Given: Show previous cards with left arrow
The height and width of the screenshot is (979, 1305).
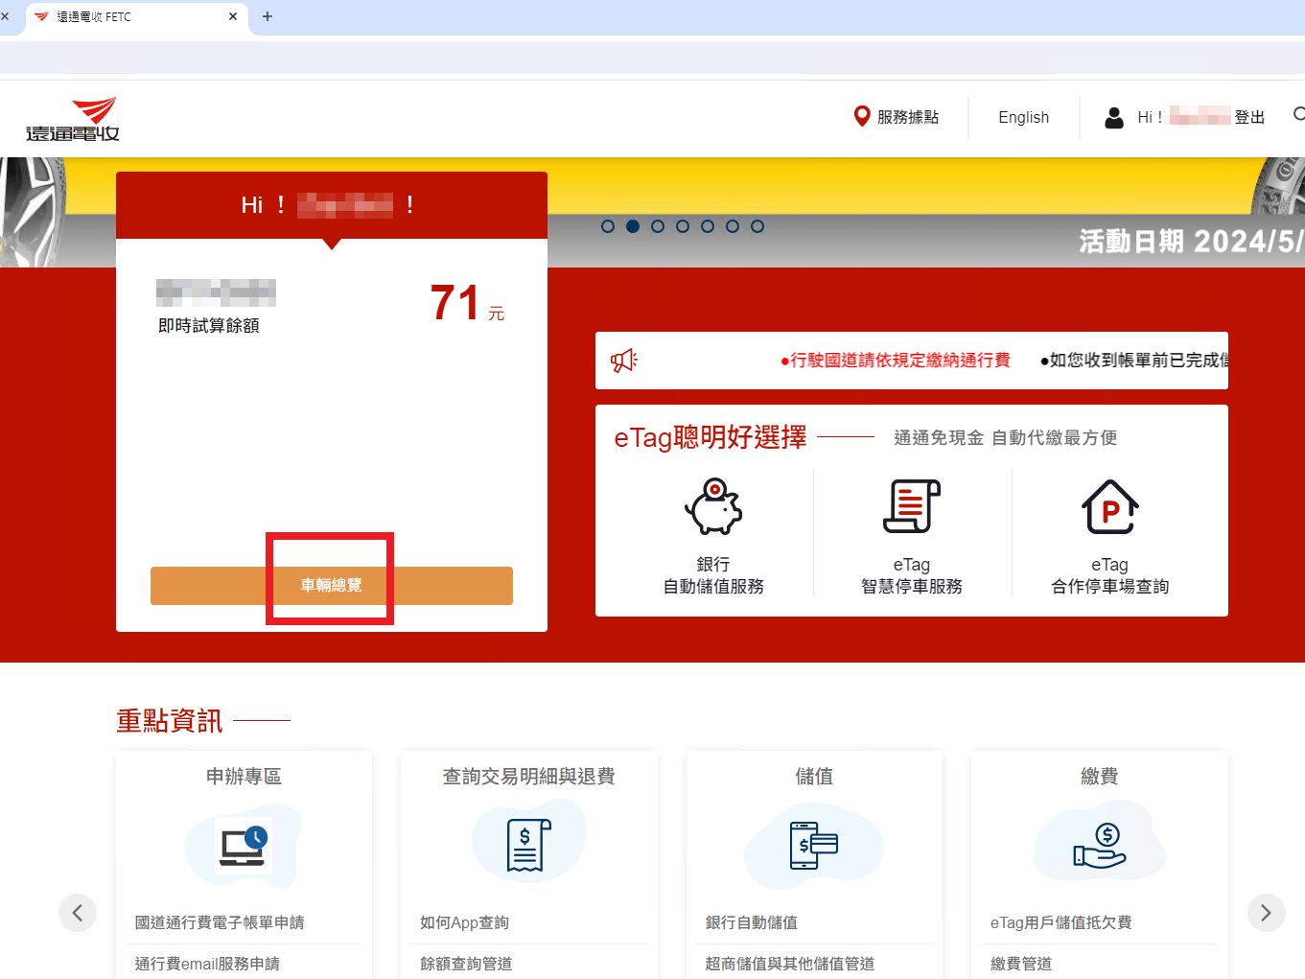Looking at the screenshot, I should (78, 913).
